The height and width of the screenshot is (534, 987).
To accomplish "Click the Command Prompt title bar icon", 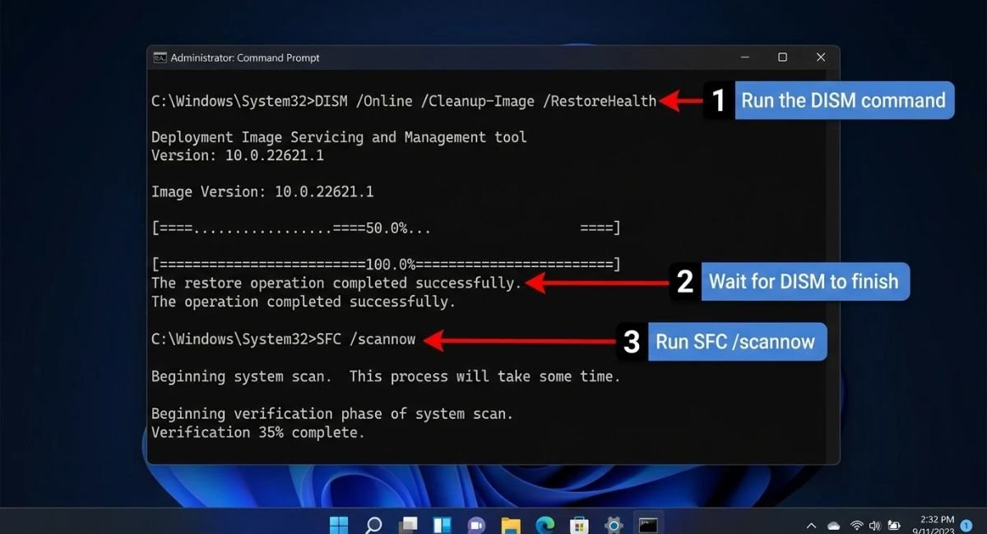I will [160, 58].
